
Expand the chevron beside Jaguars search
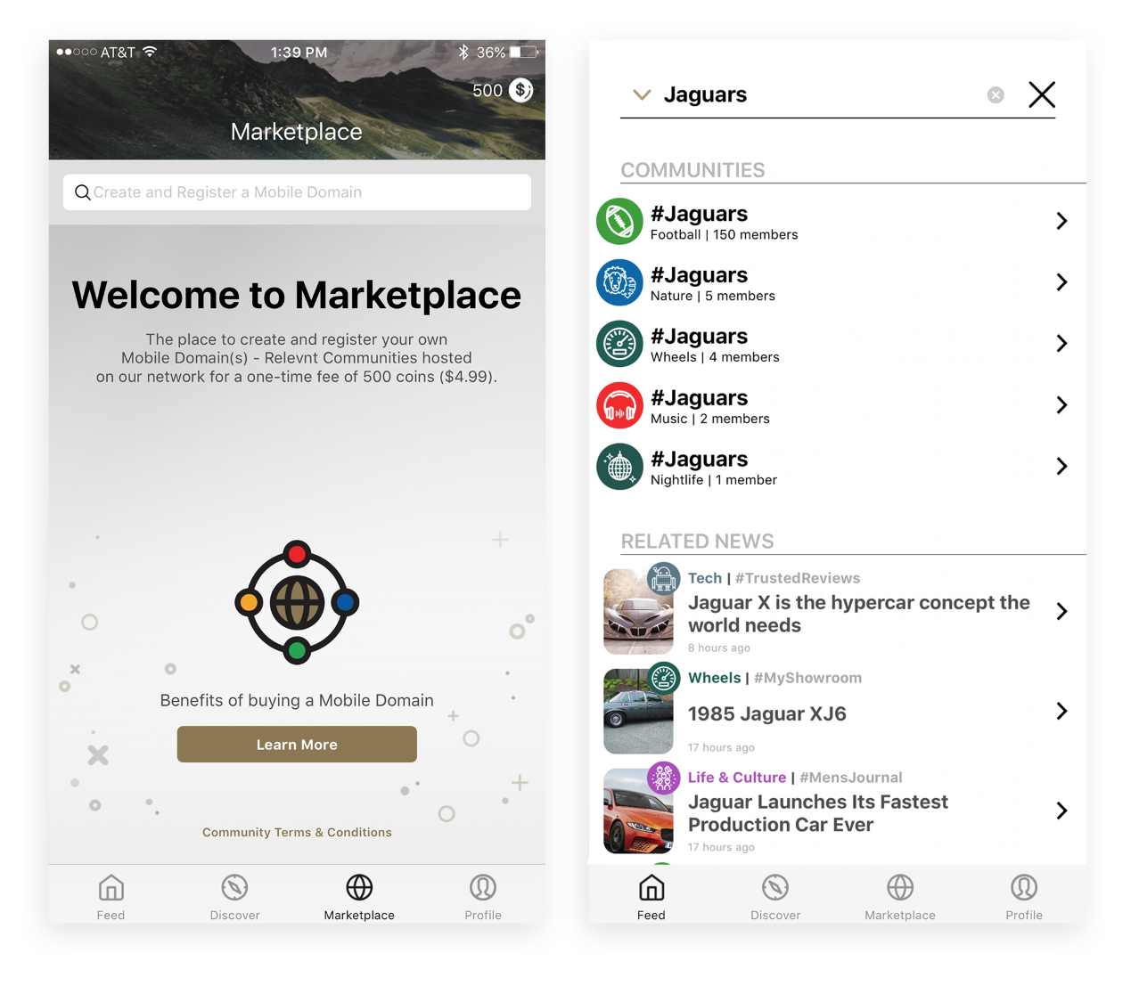coord(642,94)
